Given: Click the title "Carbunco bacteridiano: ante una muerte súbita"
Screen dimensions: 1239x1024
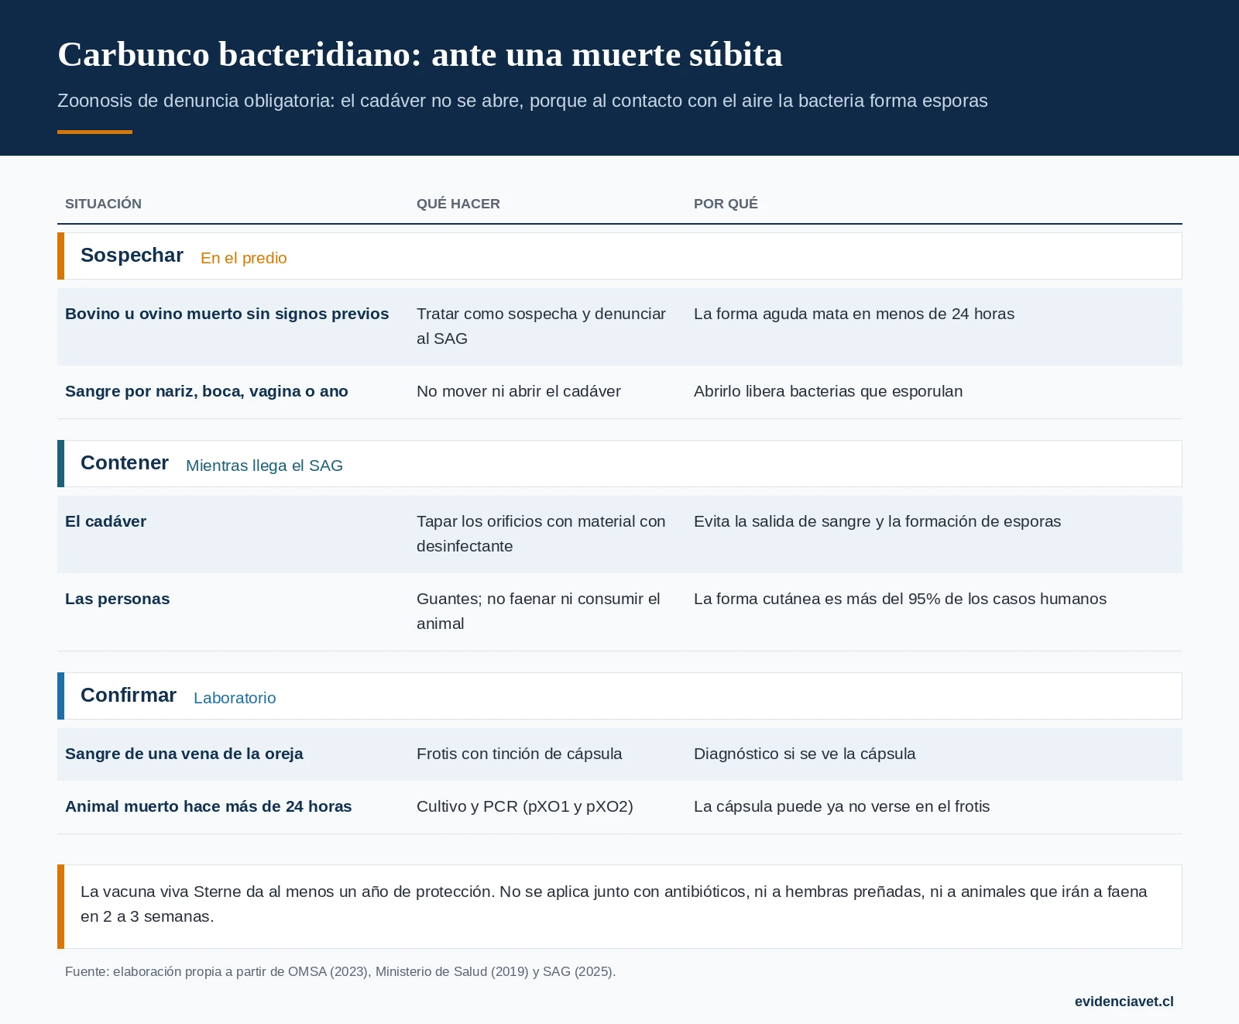Looking at the screenshot, I should coord(420,54).
